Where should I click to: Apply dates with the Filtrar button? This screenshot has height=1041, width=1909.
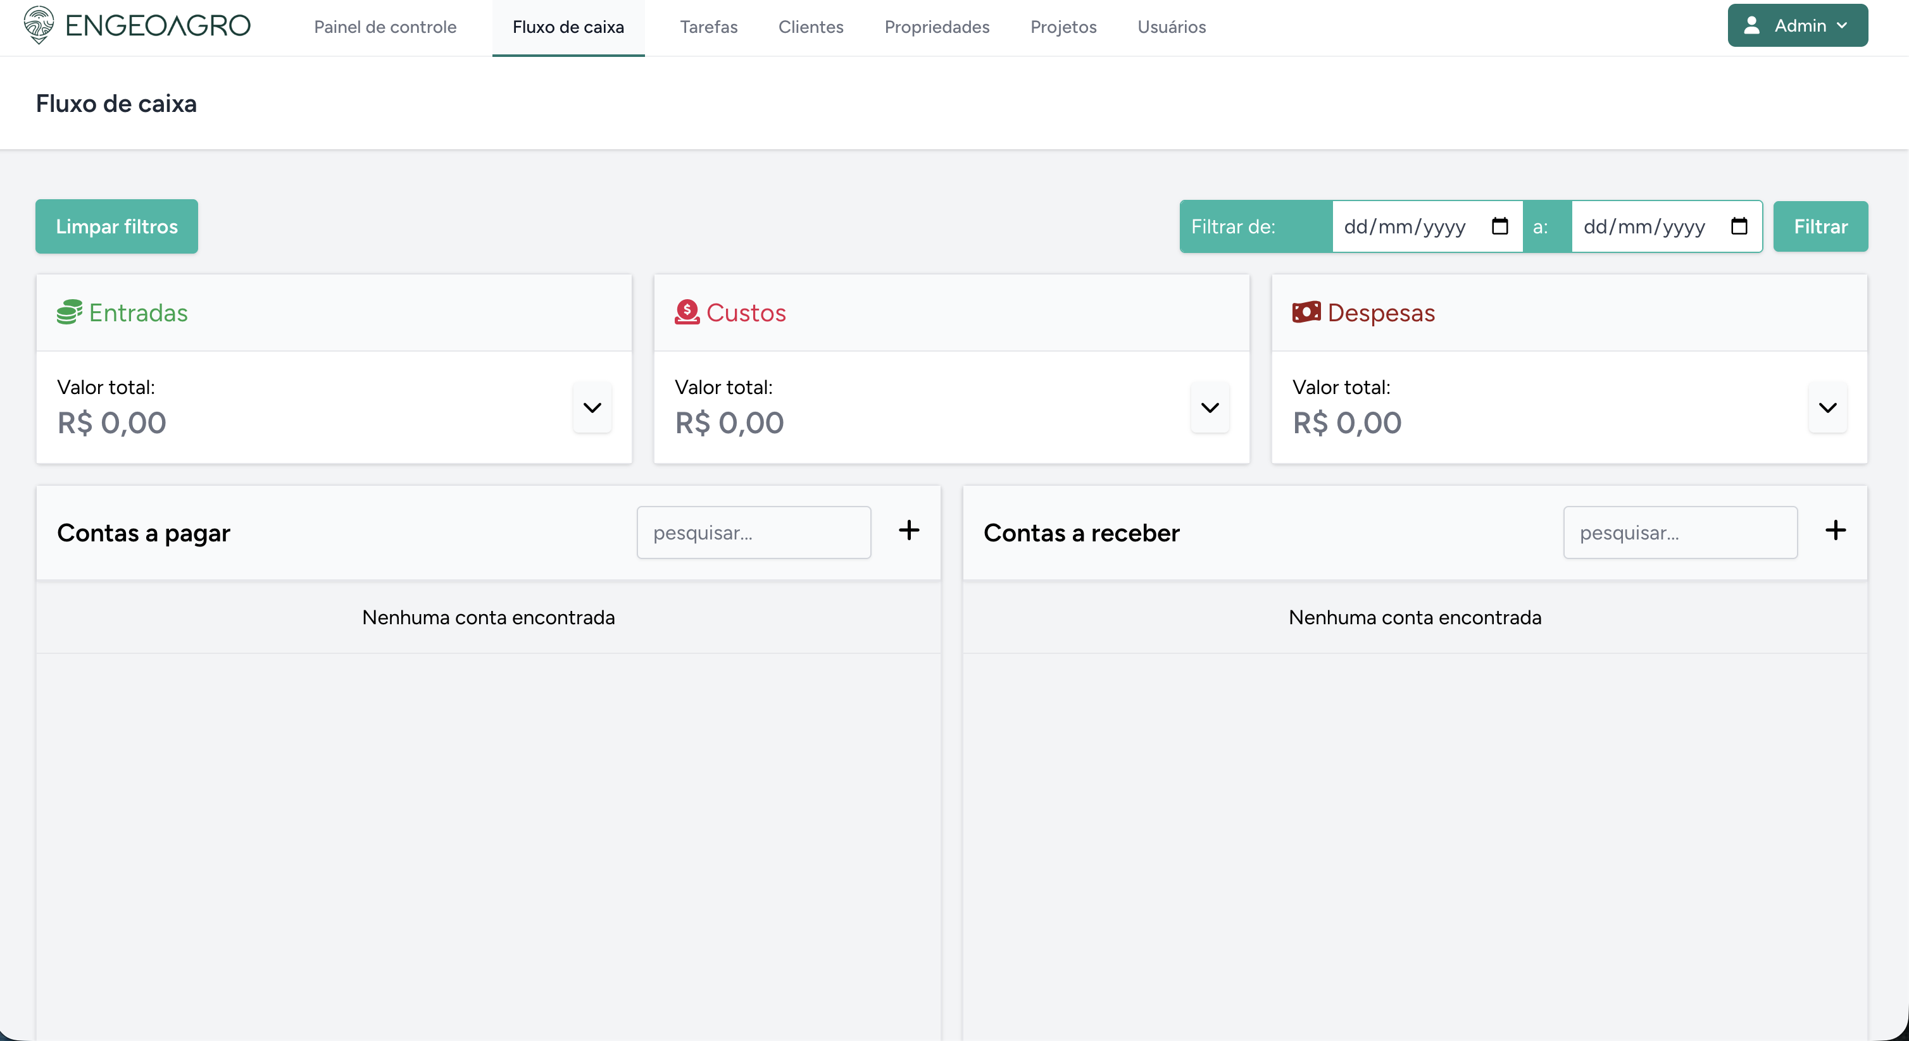tap(1820, 226)
